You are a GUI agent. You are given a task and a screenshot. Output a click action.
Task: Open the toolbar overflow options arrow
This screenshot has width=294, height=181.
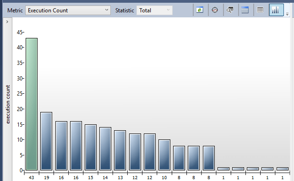click(287, 14)
